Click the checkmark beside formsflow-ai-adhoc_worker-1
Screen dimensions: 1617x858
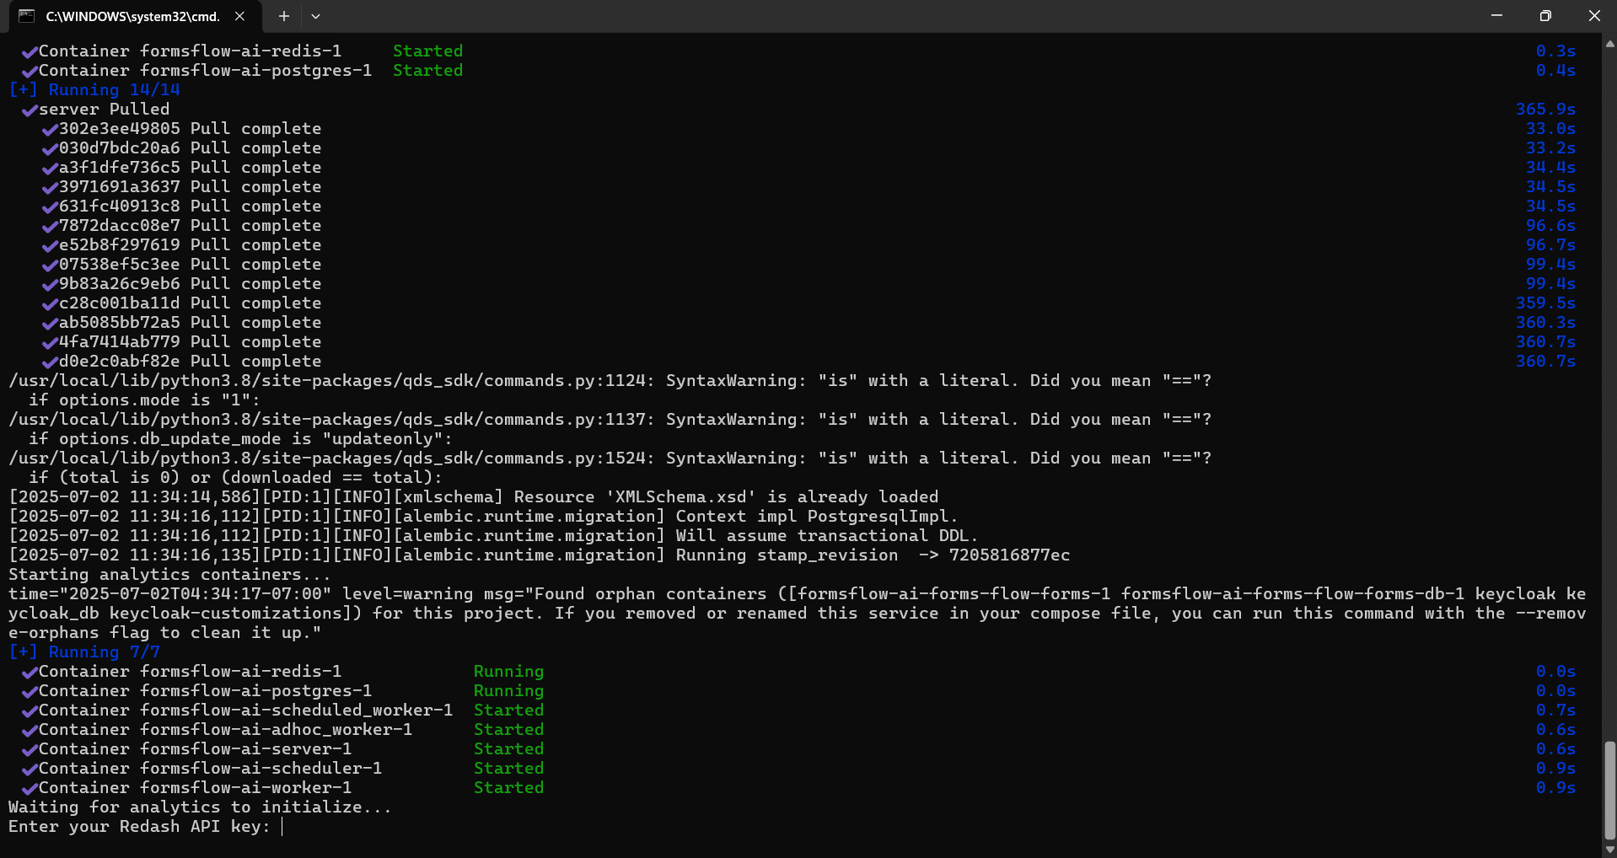pos(30,729)
